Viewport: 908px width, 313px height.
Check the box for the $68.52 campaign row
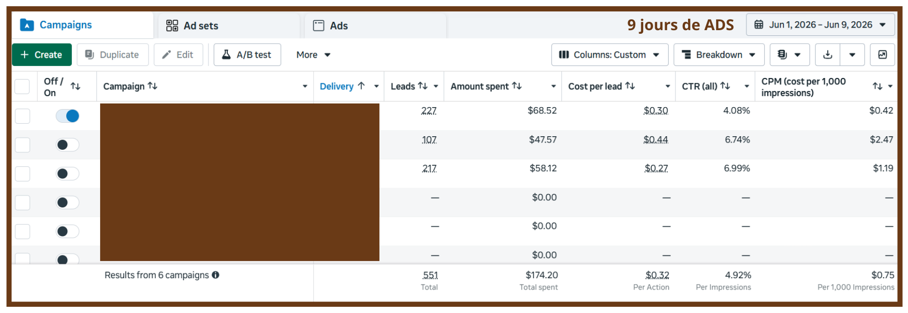pos(22,116)
